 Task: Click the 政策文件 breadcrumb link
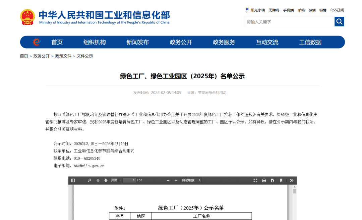[x=63, y=56]
